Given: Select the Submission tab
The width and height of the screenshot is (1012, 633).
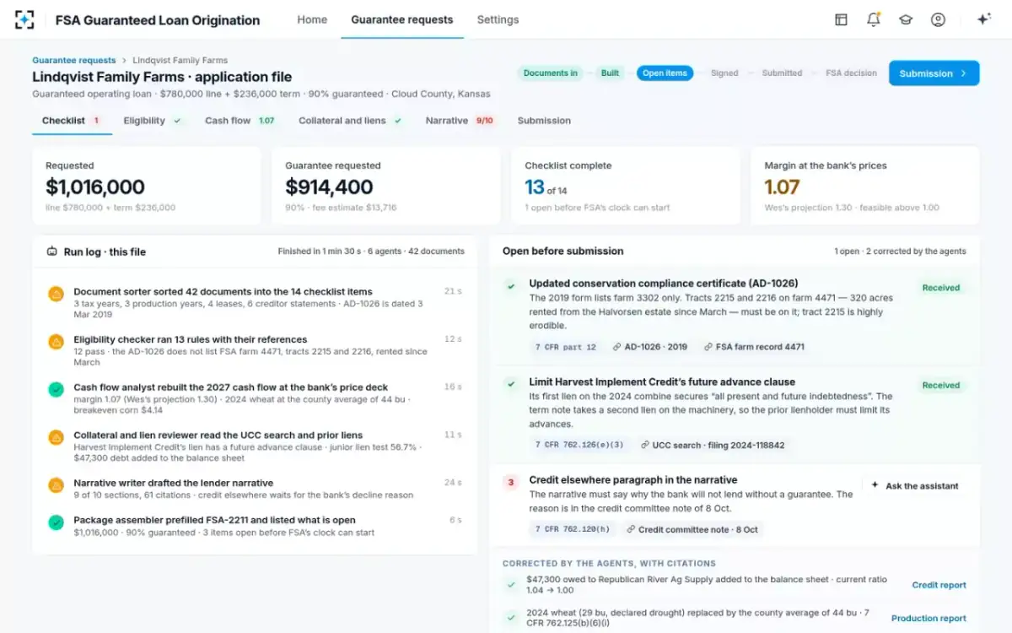Looking at the screenshot, I should tap(544, 121).
